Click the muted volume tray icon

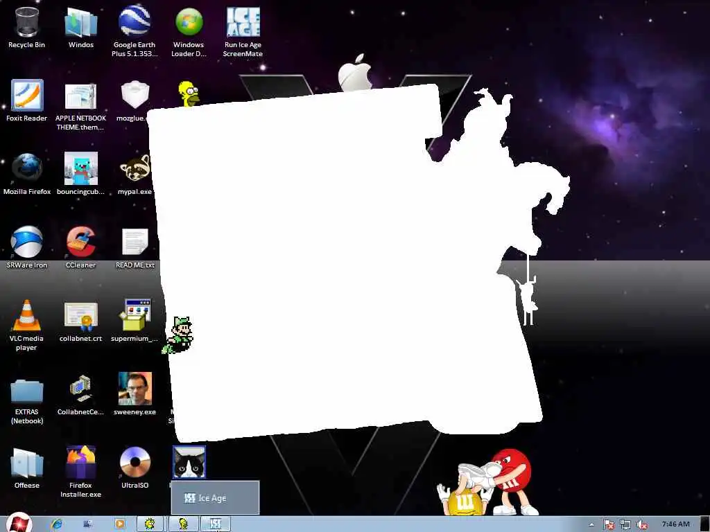tap(641, 525)
